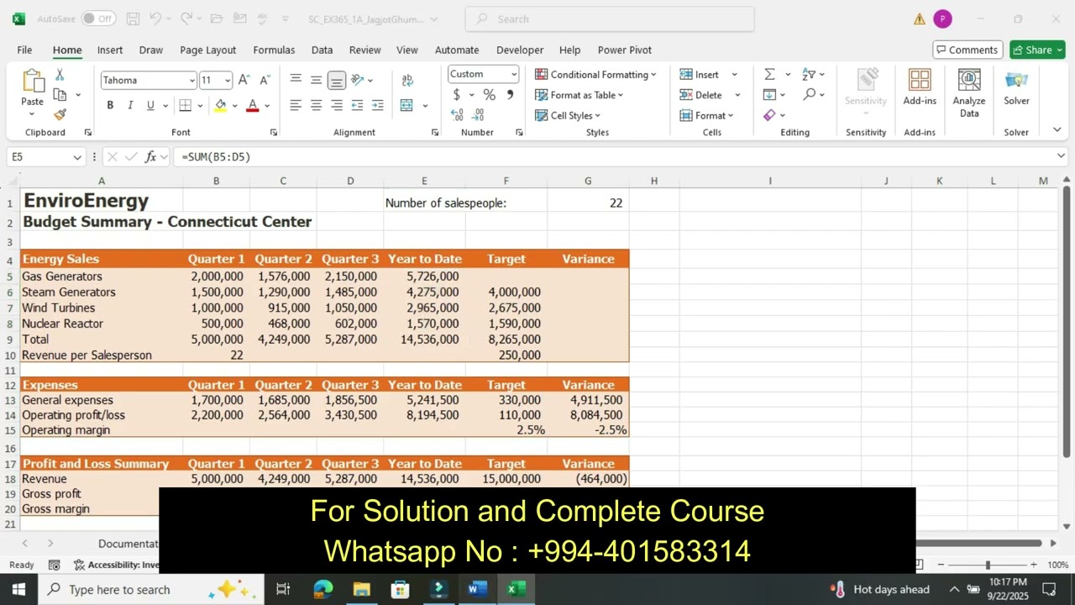1075x605 pixels.
Task: Click the Paste clipboard icon
Action: click(33, 82)
